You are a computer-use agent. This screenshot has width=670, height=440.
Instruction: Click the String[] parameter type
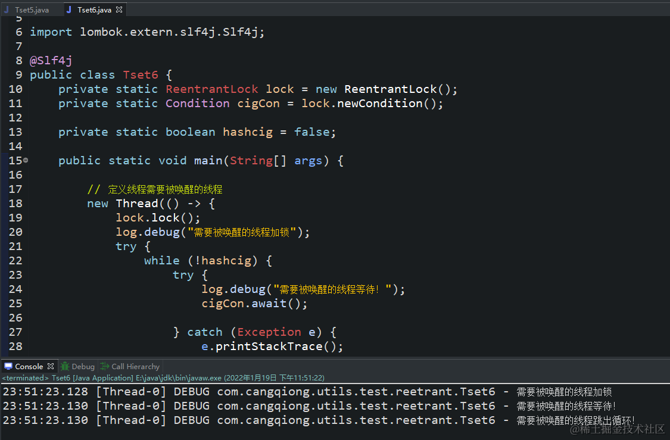pyautogui.click(x=258, y=161)
